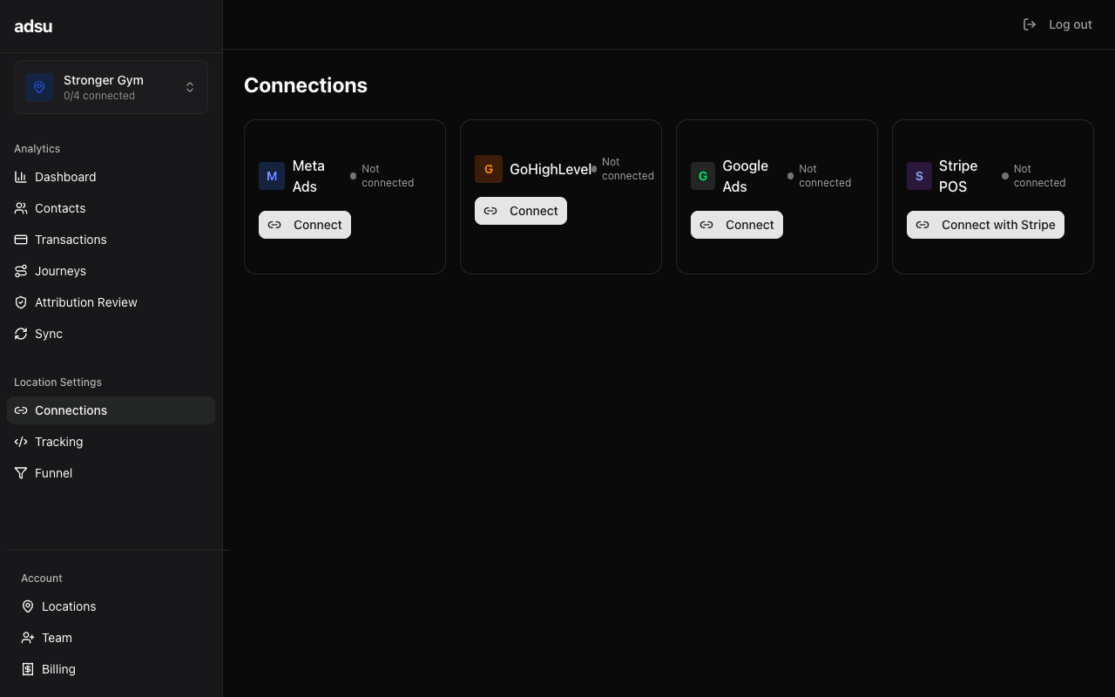Click the Journeys path icon
This screenshot has width=1115, height=697.
coord(20,271)
